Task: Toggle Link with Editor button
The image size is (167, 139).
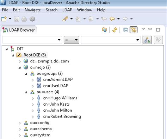Action: [134, 30]
